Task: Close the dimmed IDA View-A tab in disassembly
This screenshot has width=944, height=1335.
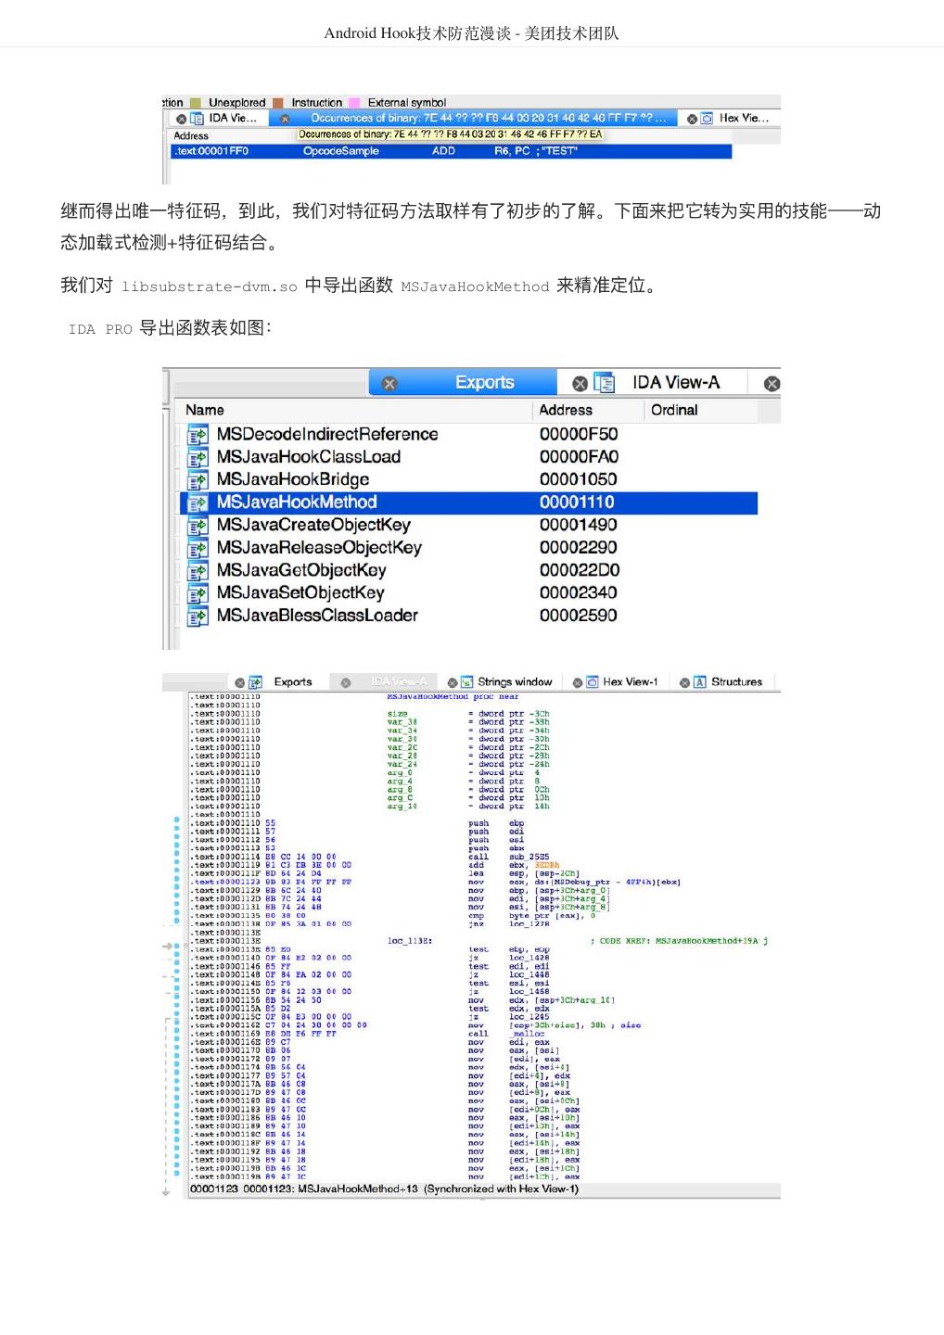Action: point(346,682)
